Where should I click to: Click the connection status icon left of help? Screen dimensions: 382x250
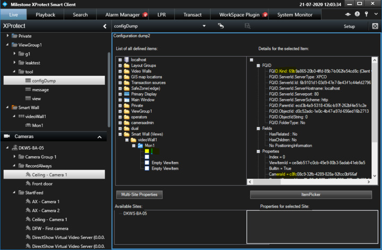coord(348,15)
